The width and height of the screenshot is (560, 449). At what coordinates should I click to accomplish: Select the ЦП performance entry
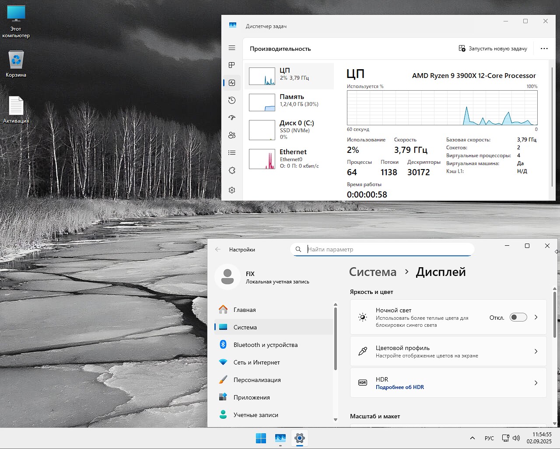coord(289,76)
